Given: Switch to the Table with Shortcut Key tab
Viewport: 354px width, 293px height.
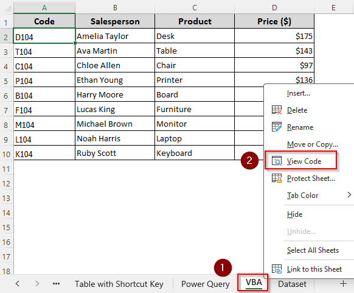Looking at the screenshot, I should coord(119,284).
